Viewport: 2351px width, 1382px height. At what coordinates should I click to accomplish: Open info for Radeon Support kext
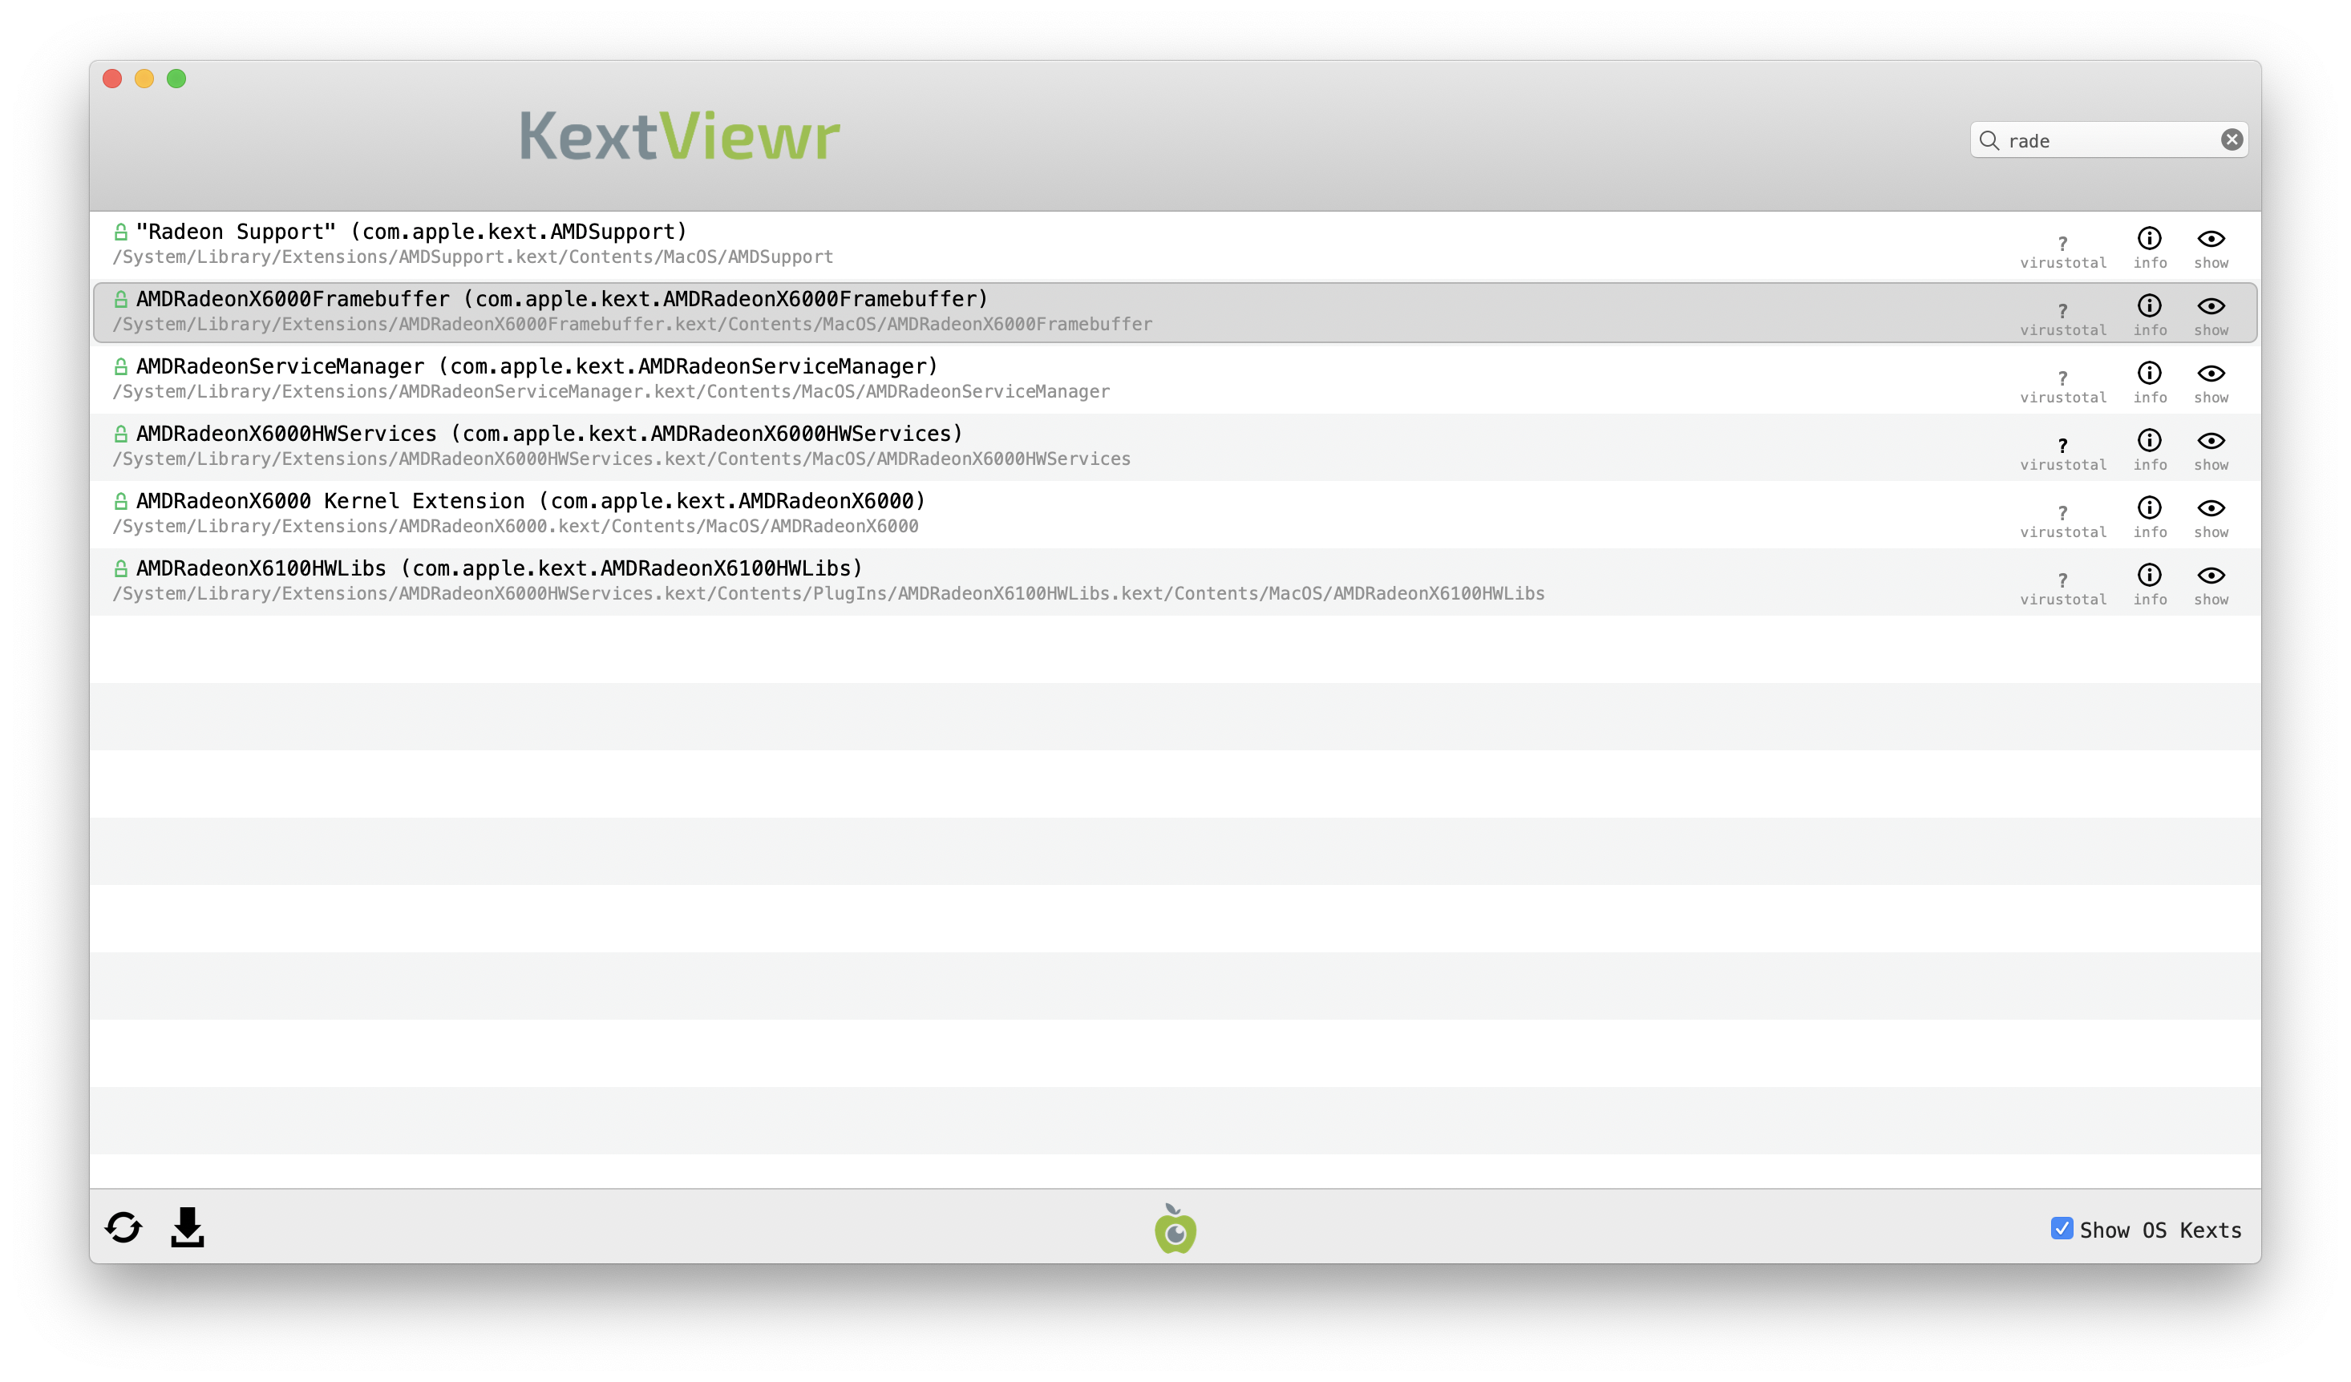tap(2150, 239)
